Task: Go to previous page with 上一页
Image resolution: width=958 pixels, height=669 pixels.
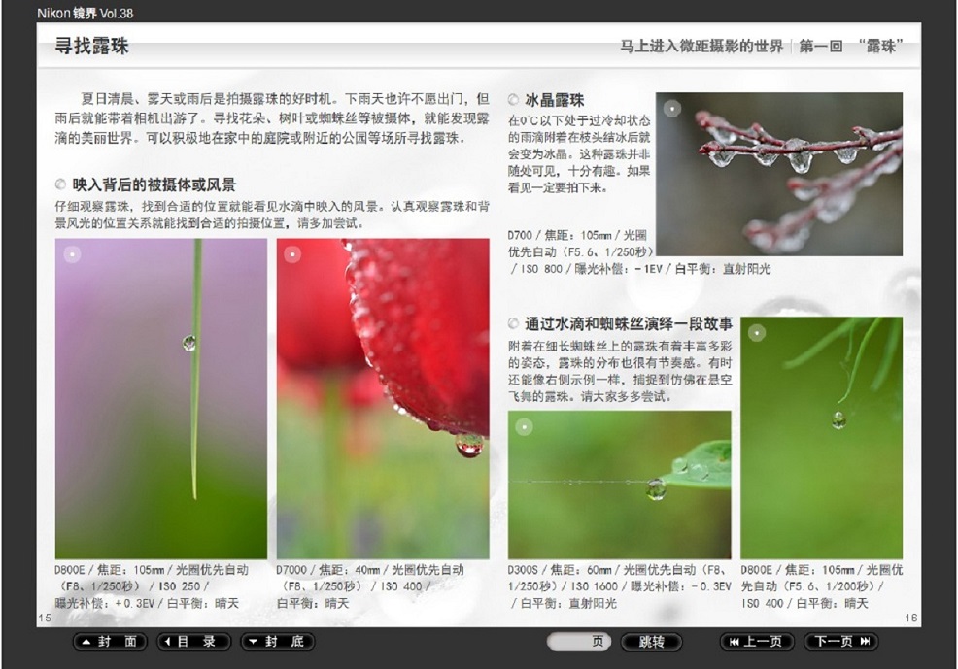Action: (x=756, y=642)
